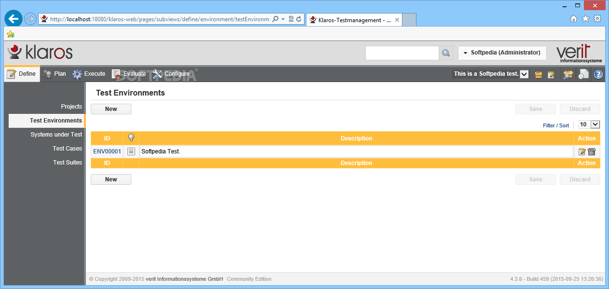Click the address bar search magnifier
The image size is (609, 289).
pyautogui.click(x=275, y=19)
